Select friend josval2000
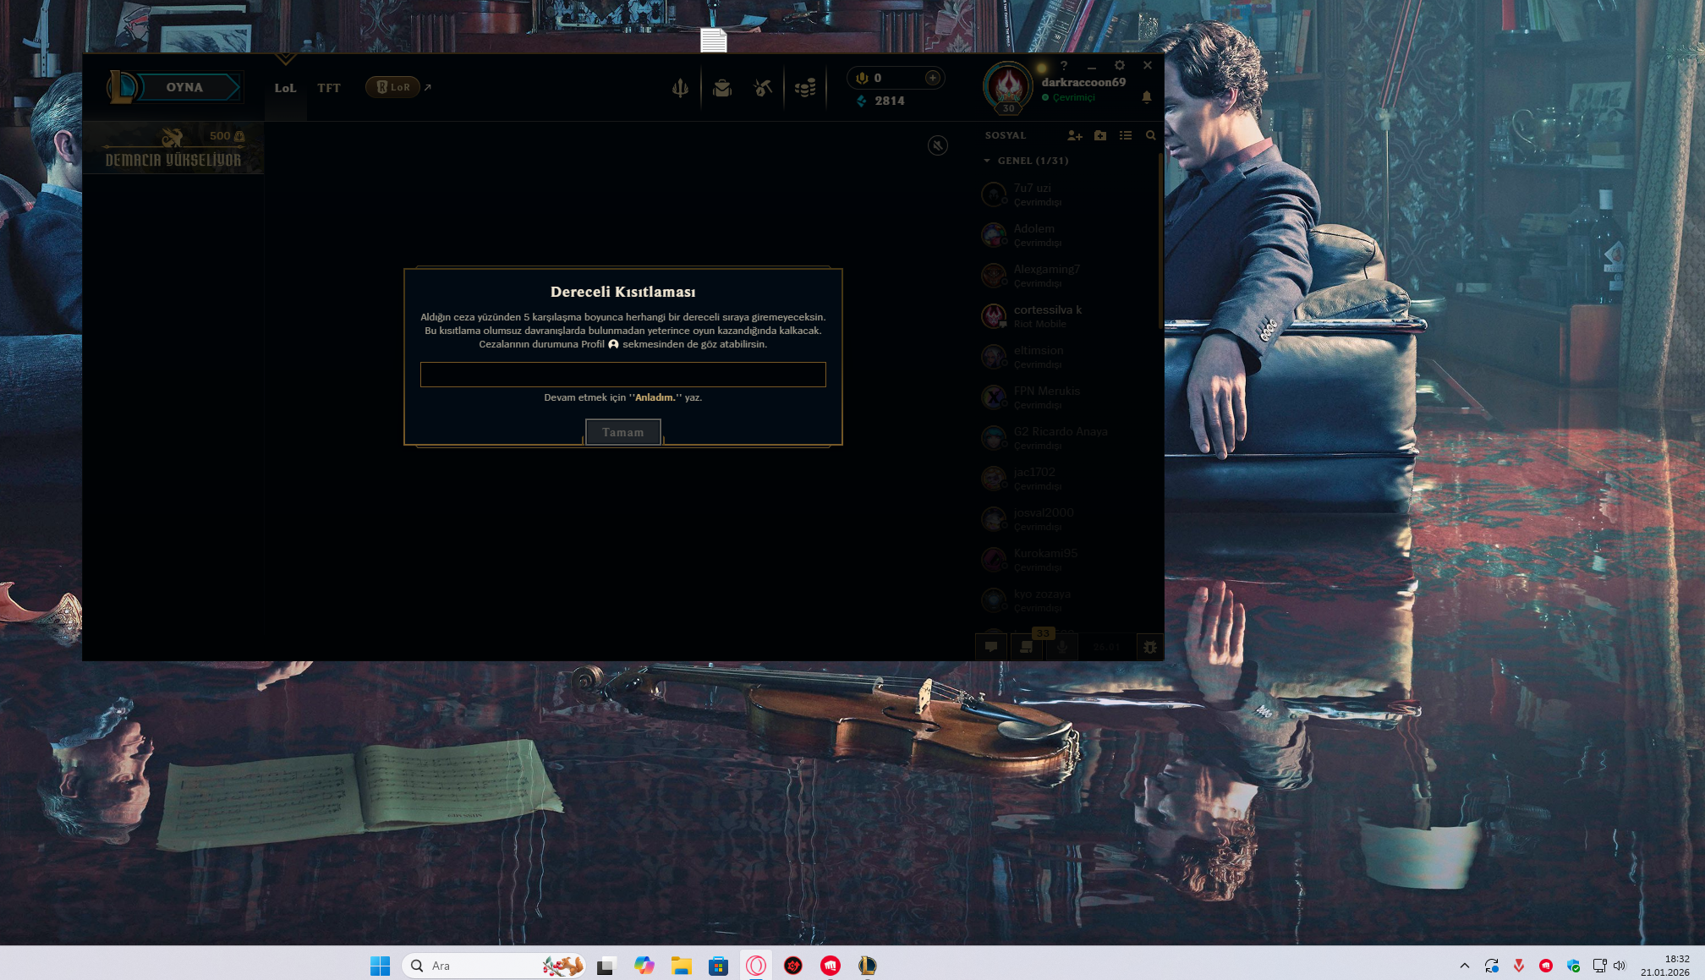1705x980 pixels. pyautogui.click(x=1067, y=519)
